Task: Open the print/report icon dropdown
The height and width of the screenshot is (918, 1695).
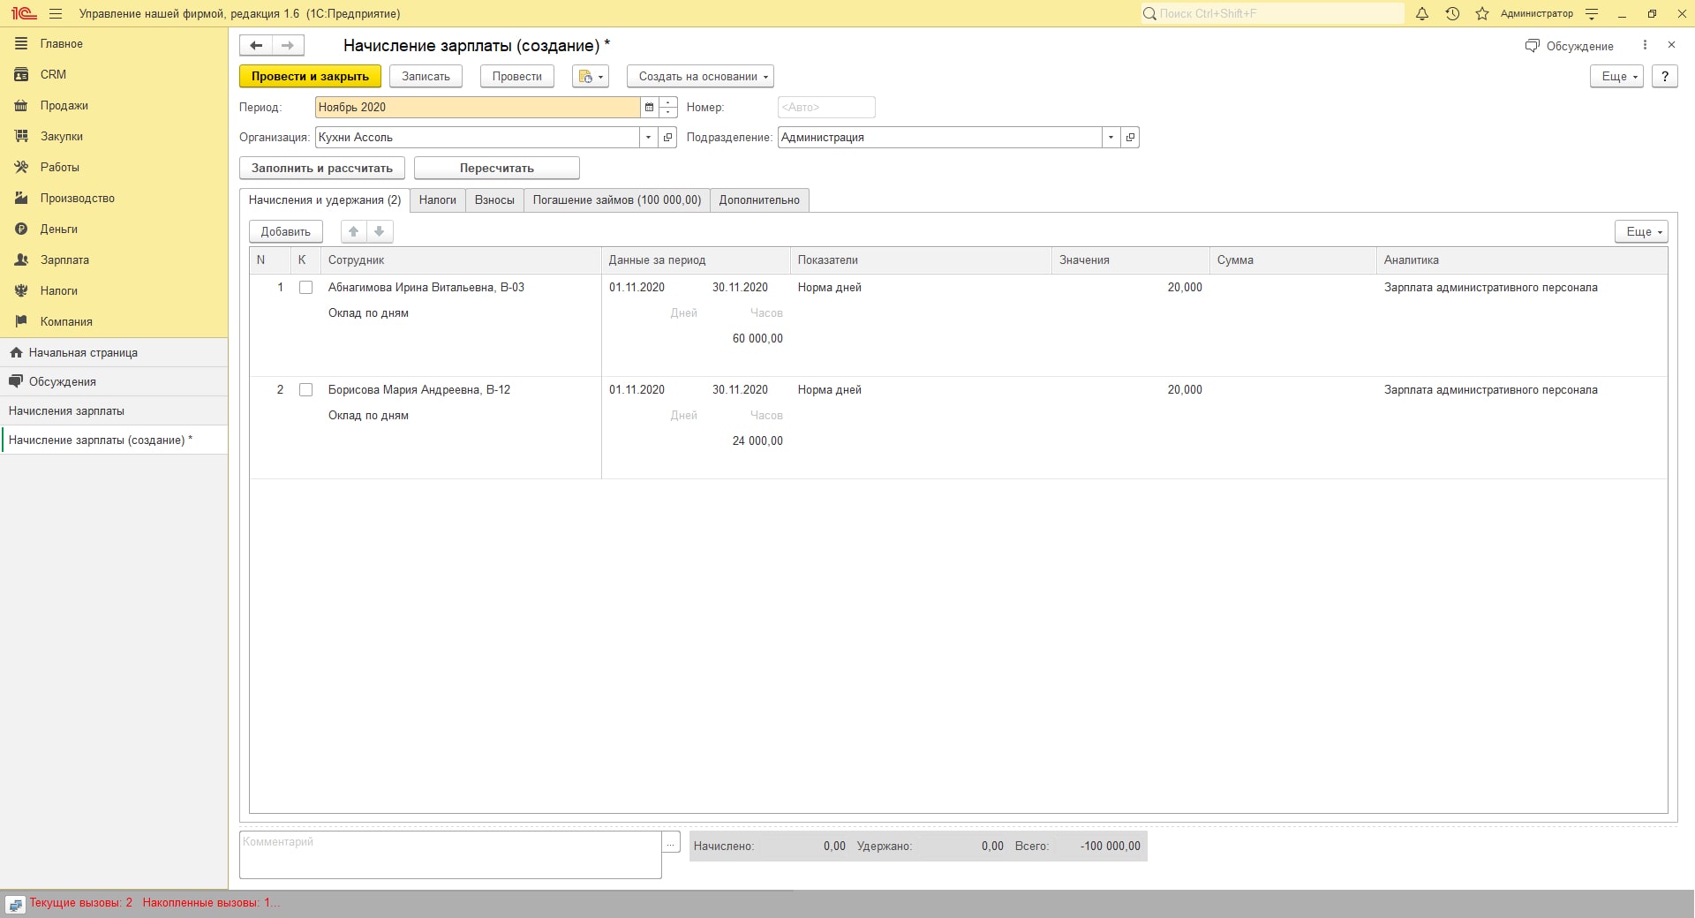Action: [x=591, y=77]
